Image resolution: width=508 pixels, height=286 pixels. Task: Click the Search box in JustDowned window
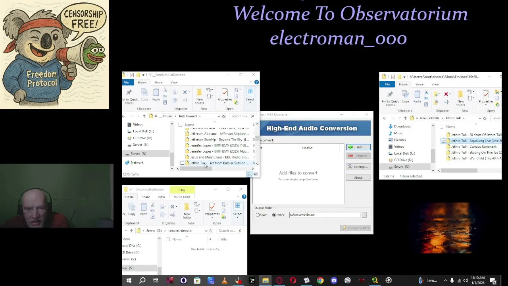pos(242,116)
